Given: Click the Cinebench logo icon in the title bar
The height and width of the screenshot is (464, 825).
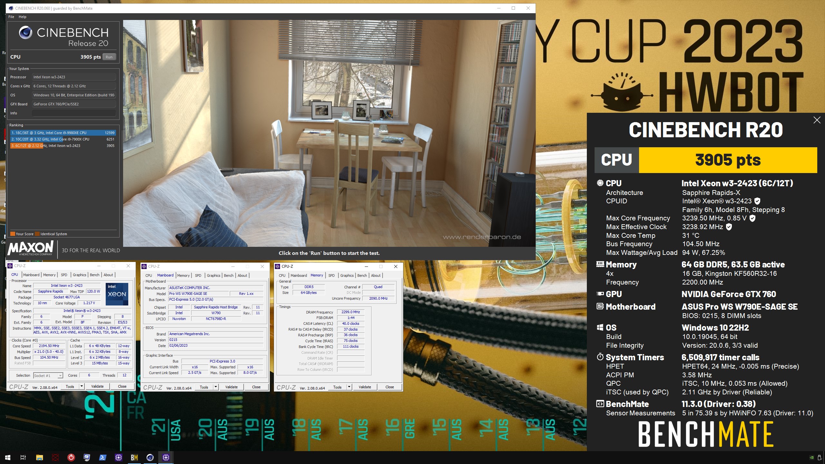Looking at the screenshot, I should pyautogui.click(x=11, y=8).
